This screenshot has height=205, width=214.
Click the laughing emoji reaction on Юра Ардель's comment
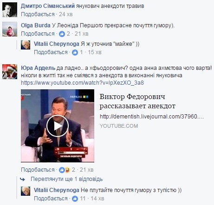click(x=67, y=170)
